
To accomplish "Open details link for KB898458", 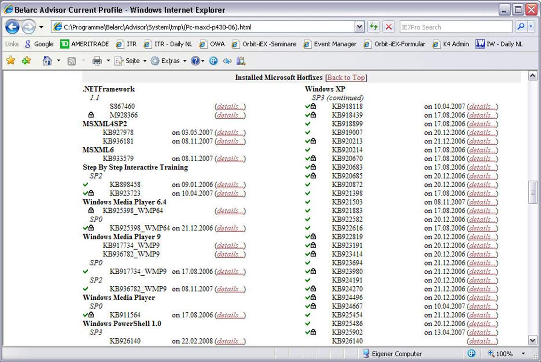I will (230, 185).
